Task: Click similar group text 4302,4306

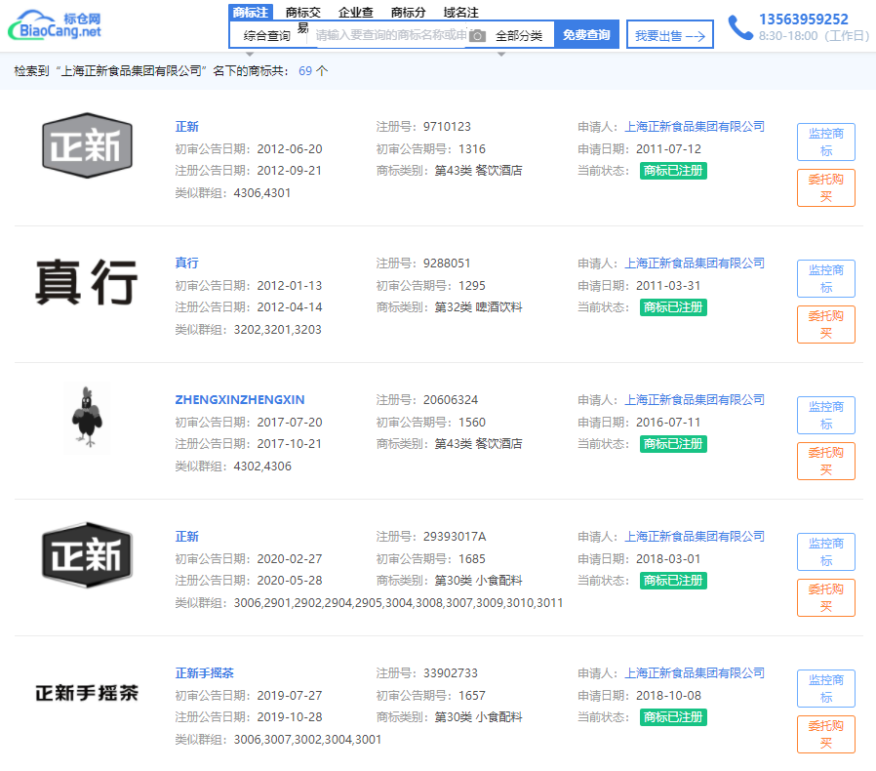Action: [262, 467]
